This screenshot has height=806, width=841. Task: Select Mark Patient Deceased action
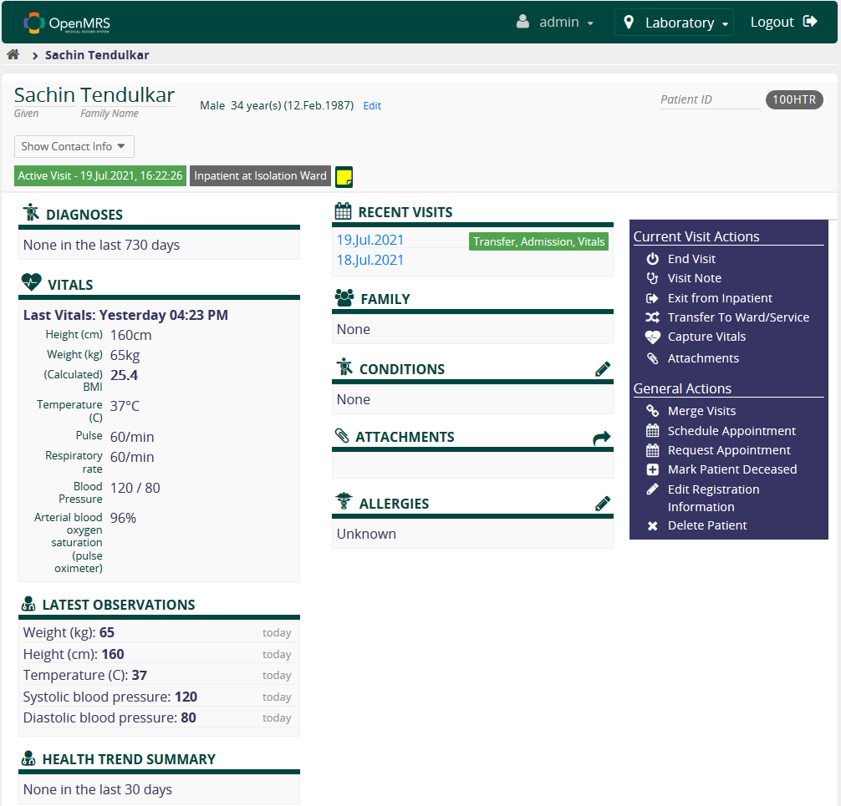(x=731, y=469)
